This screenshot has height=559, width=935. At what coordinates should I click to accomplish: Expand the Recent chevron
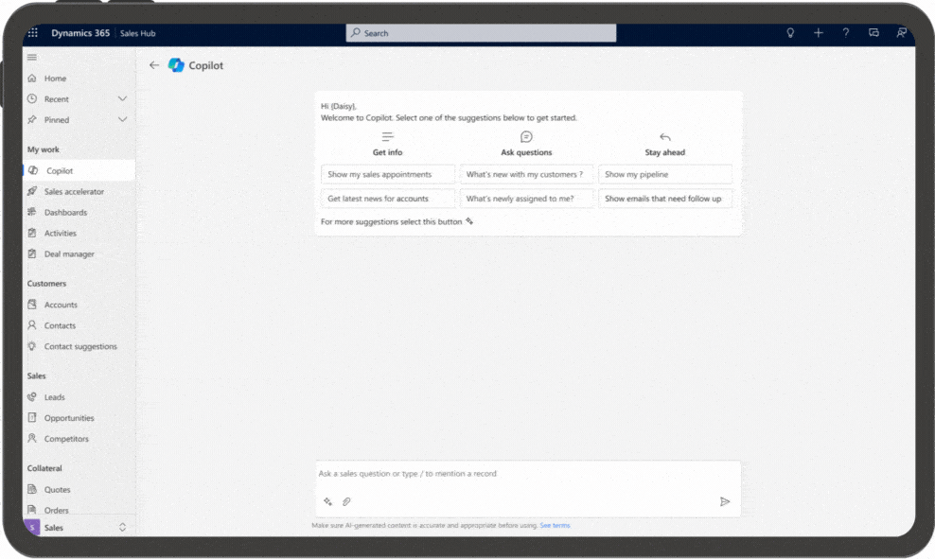tap(122, 99)
